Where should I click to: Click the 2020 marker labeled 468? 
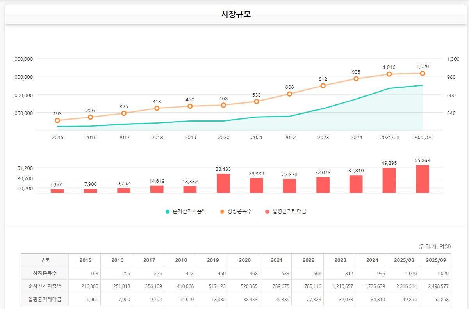point(223,105)
